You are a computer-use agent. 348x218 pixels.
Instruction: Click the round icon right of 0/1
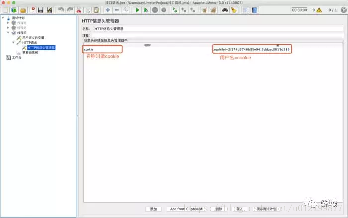[344, 10]
